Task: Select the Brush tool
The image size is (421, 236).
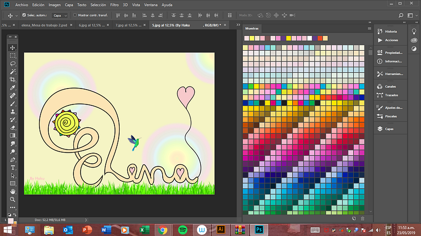Action: click(x=13, y=103)
